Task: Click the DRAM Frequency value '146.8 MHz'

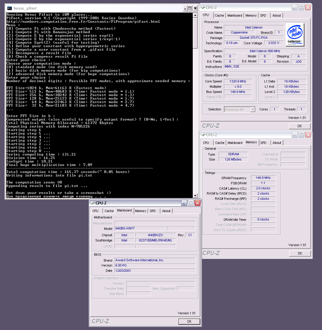Action: pos(263,178)
